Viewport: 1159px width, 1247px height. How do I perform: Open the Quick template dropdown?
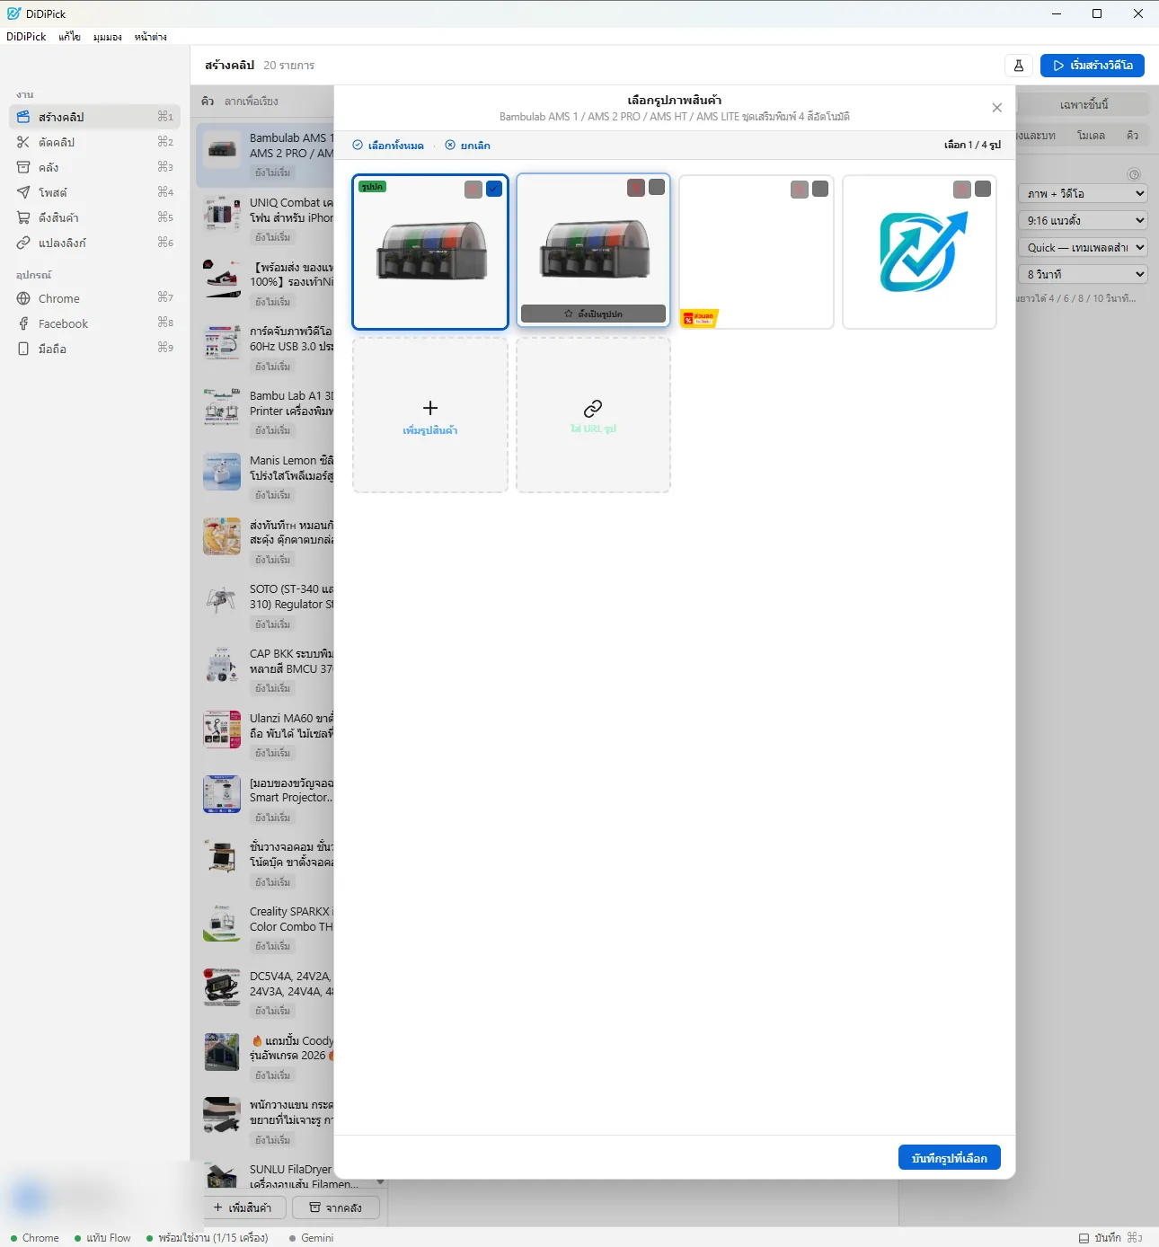point(1084,247)
